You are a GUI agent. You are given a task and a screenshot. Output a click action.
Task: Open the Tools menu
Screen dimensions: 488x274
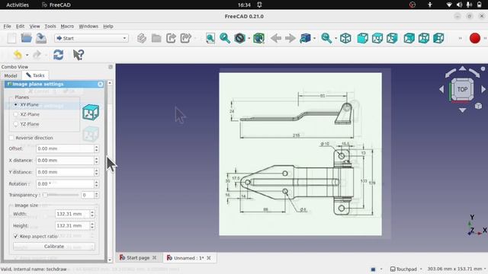pyautogui.click(x=50, y=27)
